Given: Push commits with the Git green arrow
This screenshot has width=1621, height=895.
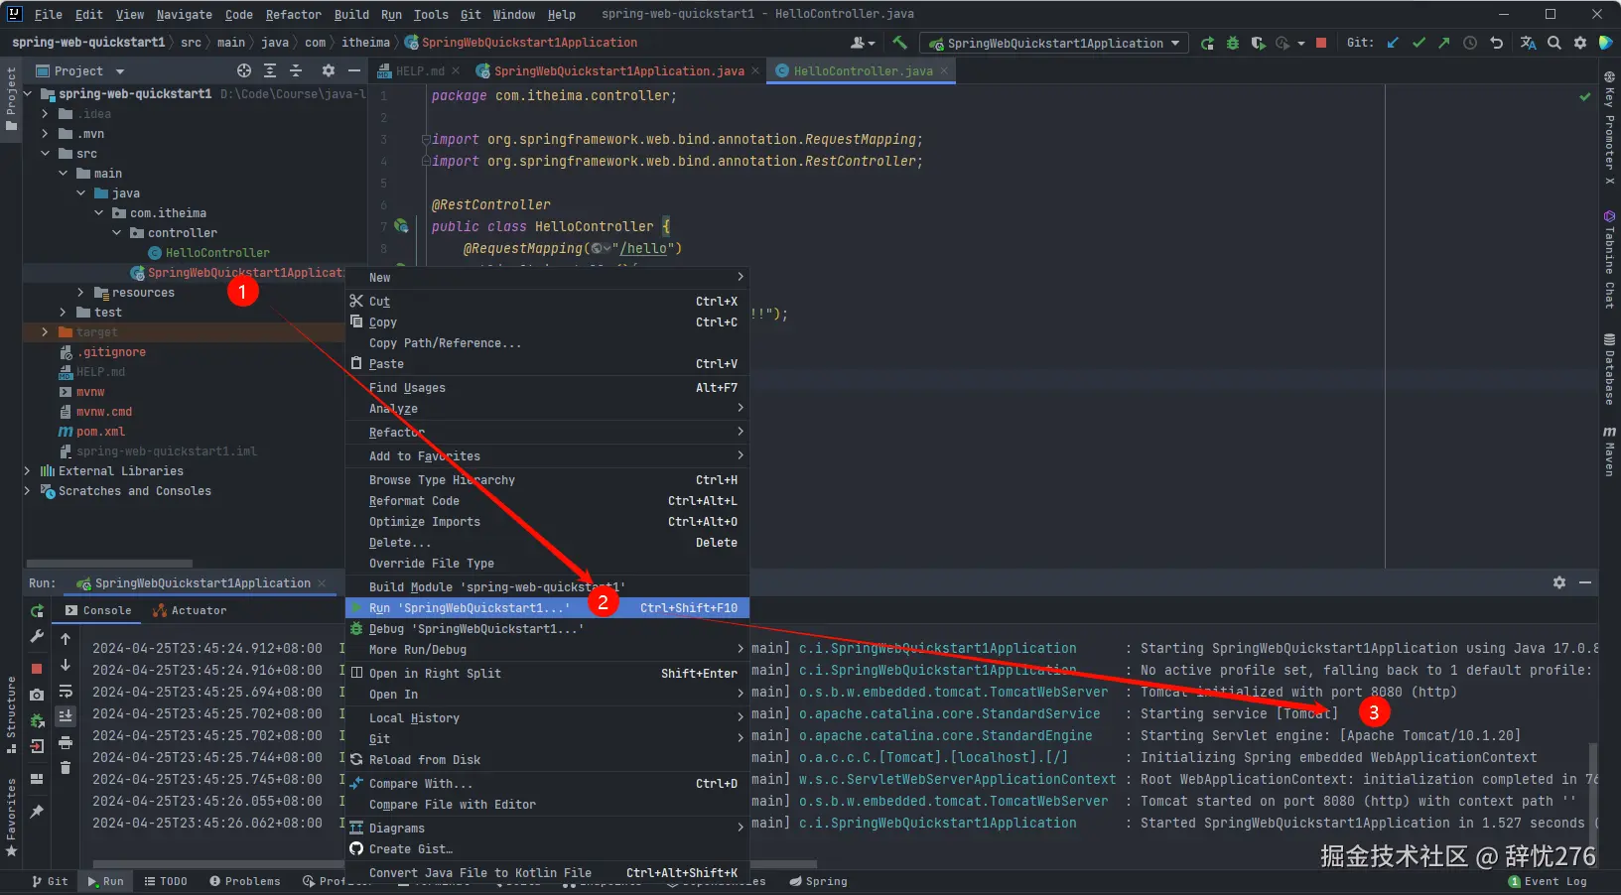Looking at the screenshot, I should (1443, 43).
